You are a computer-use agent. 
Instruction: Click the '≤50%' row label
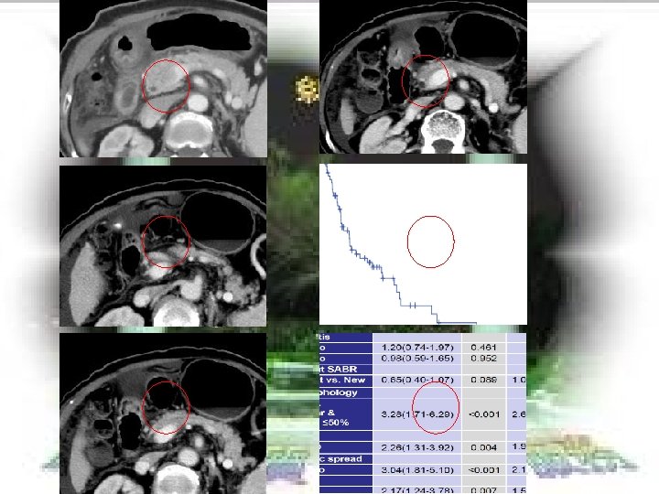[x=335, y=422]
